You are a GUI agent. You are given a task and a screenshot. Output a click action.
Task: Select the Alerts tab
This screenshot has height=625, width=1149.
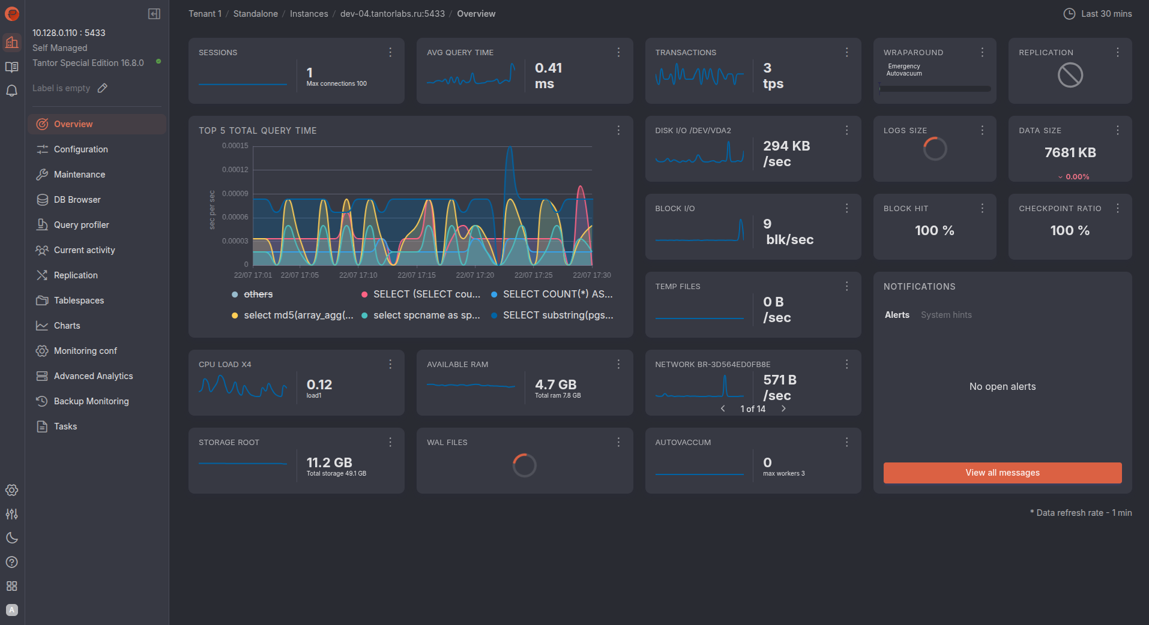(897, 315)
